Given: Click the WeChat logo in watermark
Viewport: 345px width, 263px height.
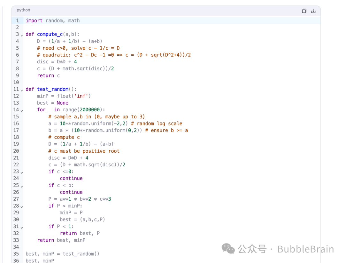Looking at the screenshot, I should [228, 249].
